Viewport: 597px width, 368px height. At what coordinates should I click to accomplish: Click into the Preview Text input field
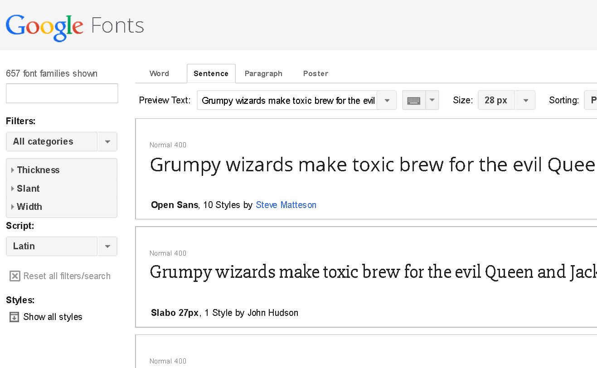click(287, 100)
